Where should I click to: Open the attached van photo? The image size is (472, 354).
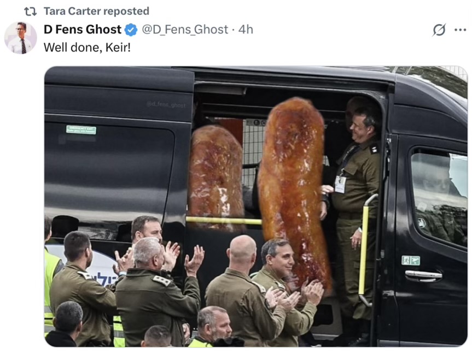tap(256, 206)
